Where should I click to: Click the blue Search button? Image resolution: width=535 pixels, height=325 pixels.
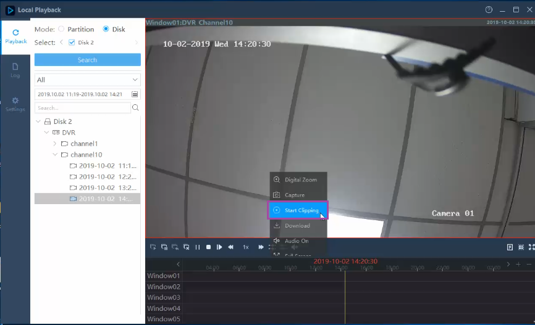[x=87, y=60]
